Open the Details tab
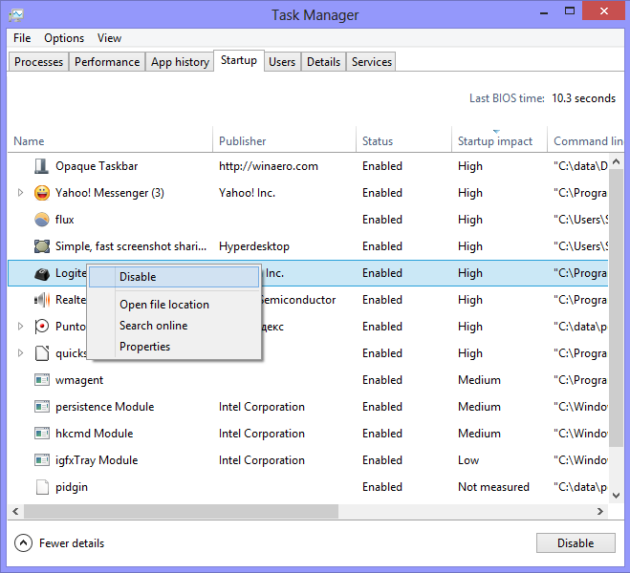The height and width of the screenshot is (573, 630). pyautogui.click(x=323, y=62)
